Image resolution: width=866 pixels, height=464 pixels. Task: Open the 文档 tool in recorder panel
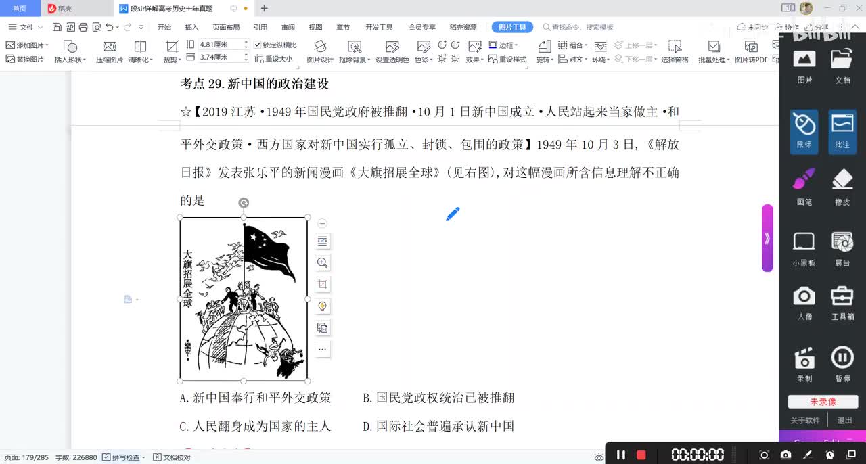click(x=842, y=66)
